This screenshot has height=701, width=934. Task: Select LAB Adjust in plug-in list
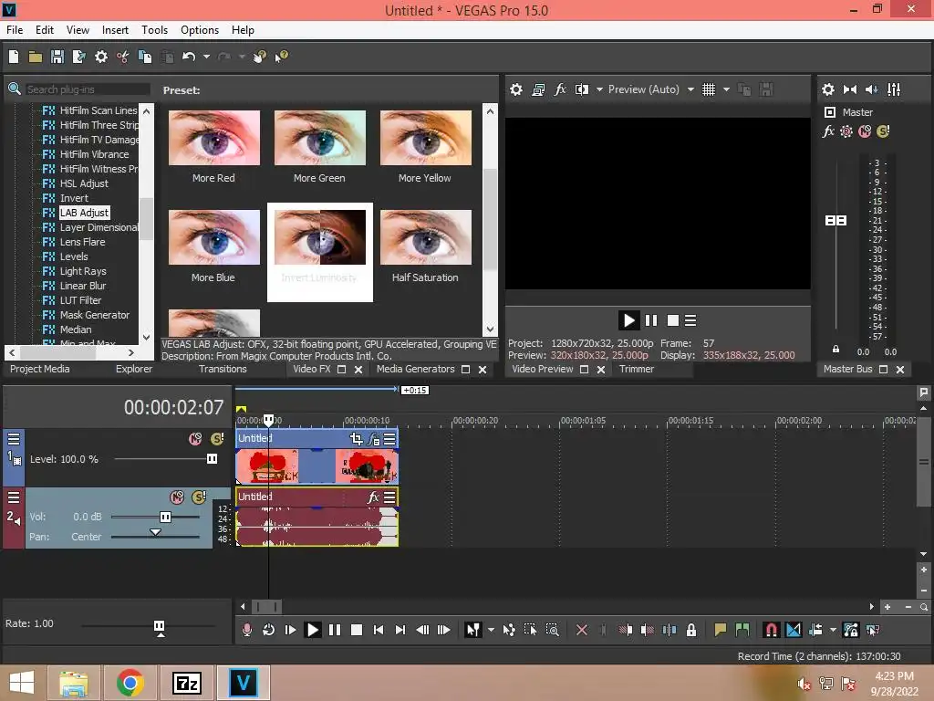[x=84, y=213]
